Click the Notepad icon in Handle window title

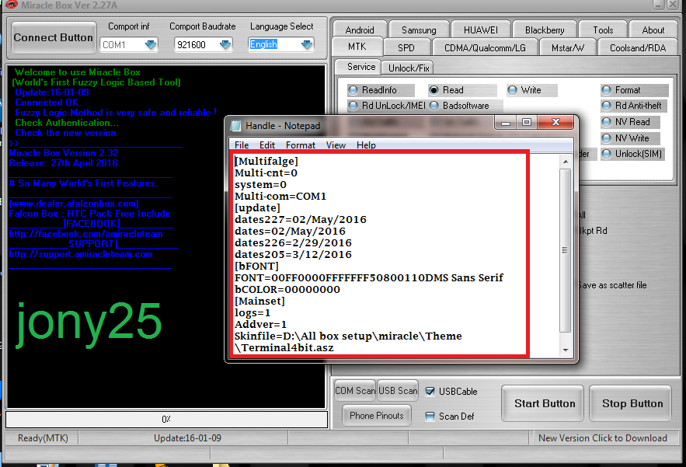coord(236,125)
